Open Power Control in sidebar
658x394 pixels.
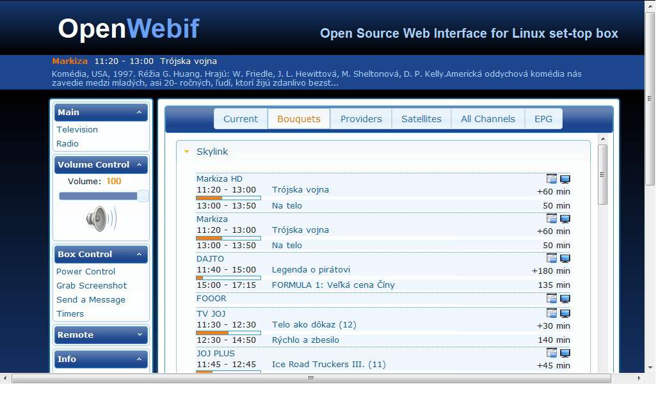(86, 272)
